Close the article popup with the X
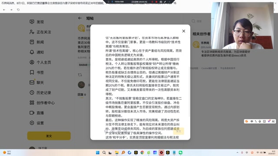Image resolution: width=278 pixels, height=156 pixels. click(184, 31)
